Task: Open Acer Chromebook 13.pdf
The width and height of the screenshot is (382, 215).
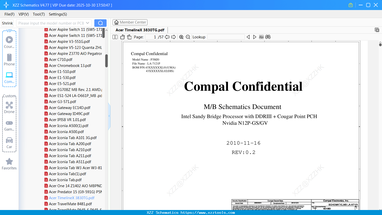Action: pos(70,66)
